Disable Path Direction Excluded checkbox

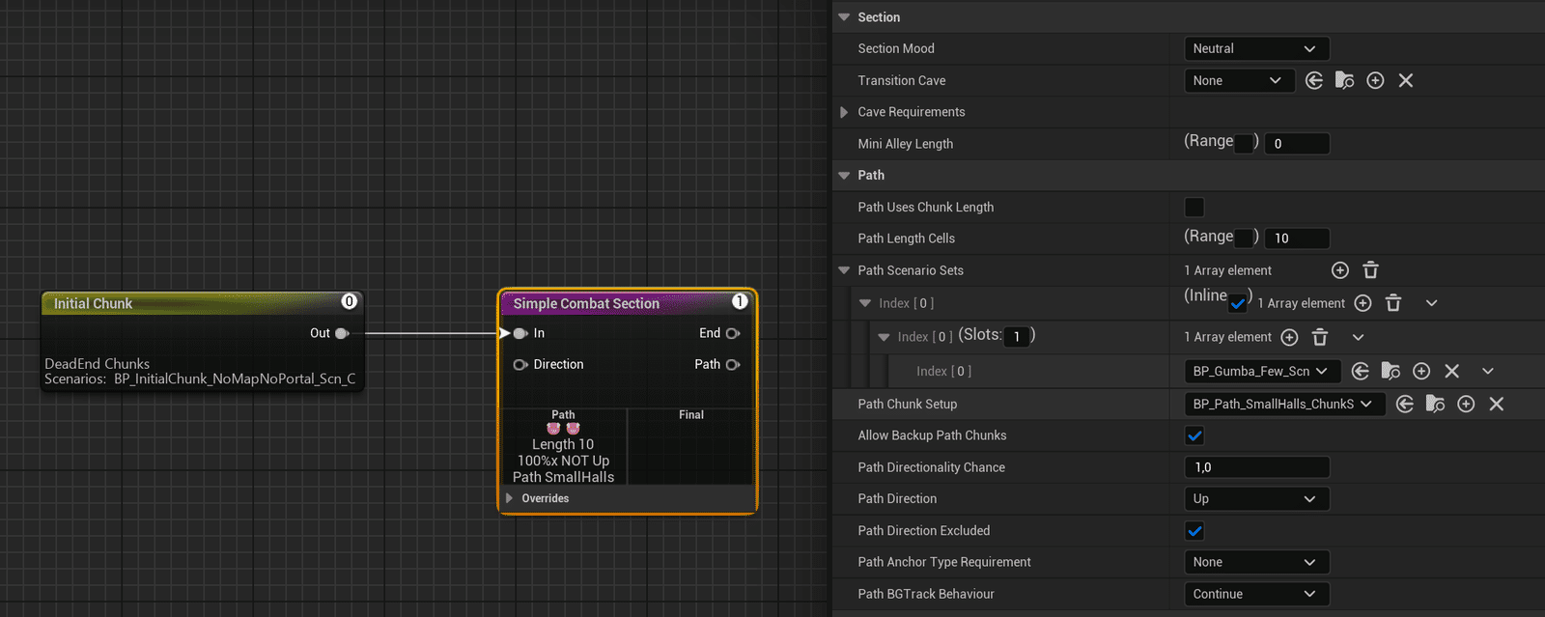coord(1194,531)
